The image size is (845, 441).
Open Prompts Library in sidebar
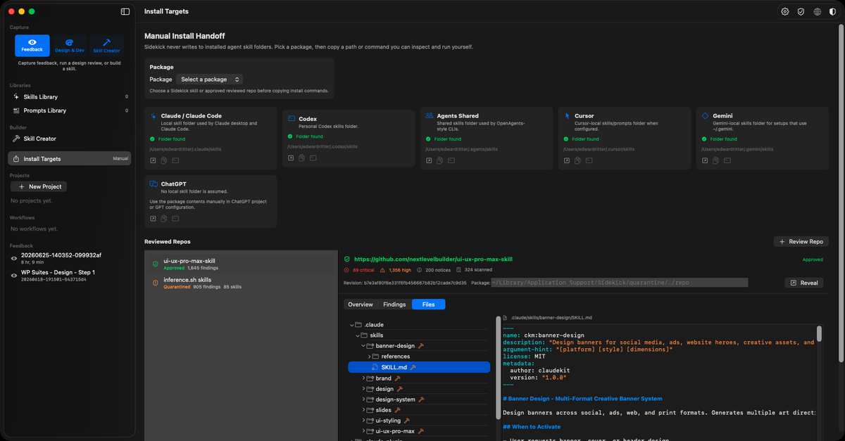tap(70, 110)
